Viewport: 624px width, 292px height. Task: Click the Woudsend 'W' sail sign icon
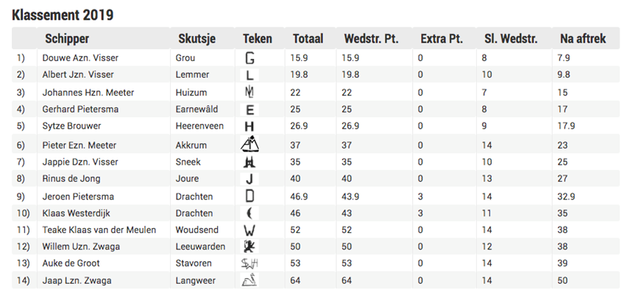click(249, 230)
